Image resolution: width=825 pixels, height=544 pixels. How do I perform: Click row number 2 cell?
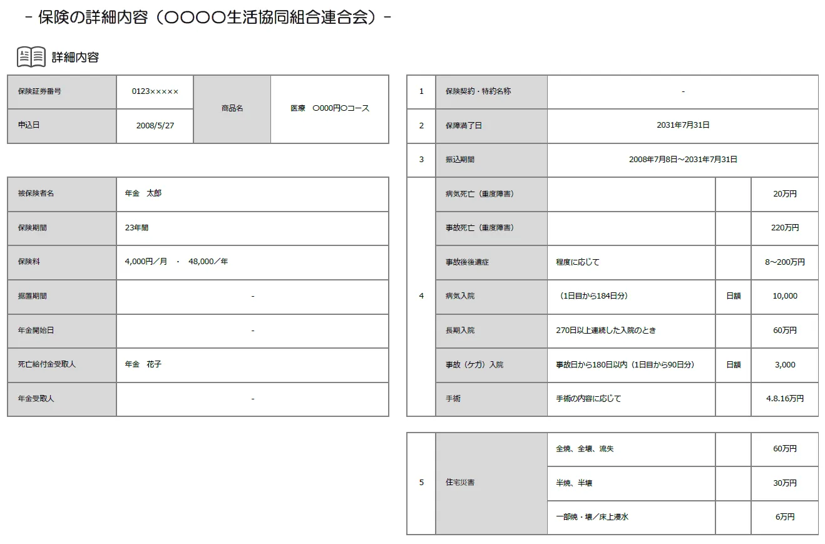pos(421,126)
